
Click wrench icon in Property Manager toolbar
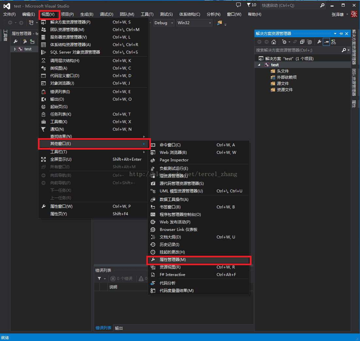point(15,41)
